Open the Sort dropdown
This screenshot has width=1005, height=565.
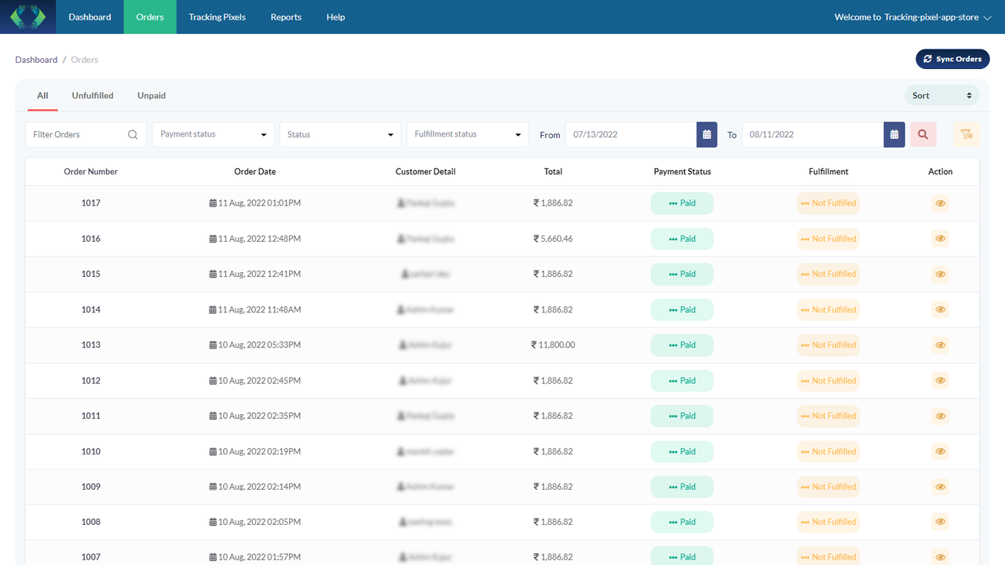pos(942,96)
